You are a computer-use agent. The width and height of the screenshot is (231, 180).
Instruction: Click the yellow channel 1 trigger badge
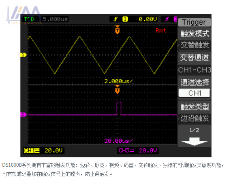point(125,19)
